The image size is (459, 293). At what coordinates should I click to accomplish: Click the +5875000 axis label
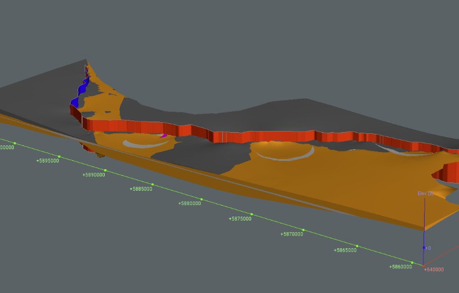239,219
